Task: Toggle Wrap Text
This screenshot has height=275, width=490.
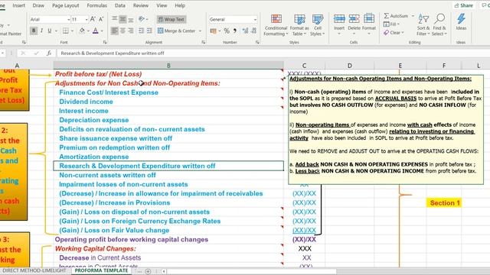Action: (171, 19)
